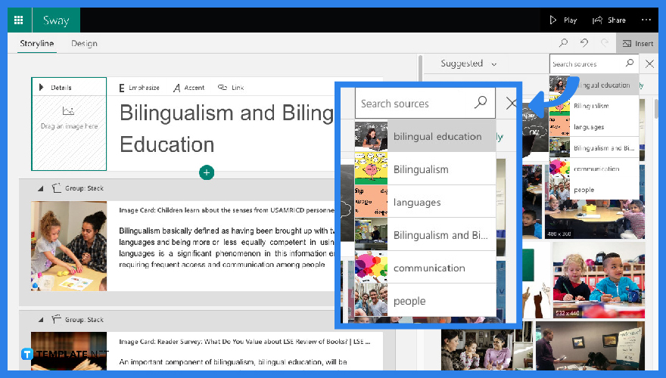Switch to the Design tab
This screenshot has height=378, width=666.
84,44
